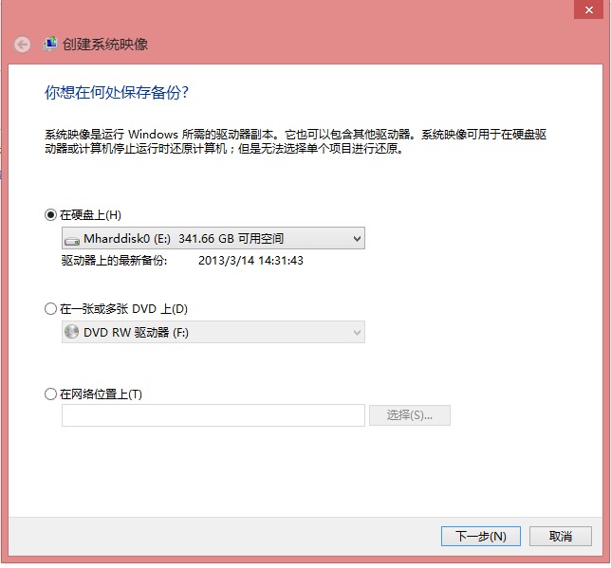This screenshot has width=611, height=568.
Task: Click the window title 创建系统映像
Action: [105, 44]
